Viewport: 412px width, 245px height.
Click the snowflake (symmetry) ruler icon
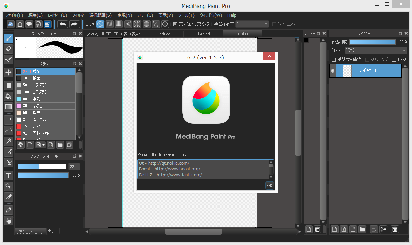[137, 24]
